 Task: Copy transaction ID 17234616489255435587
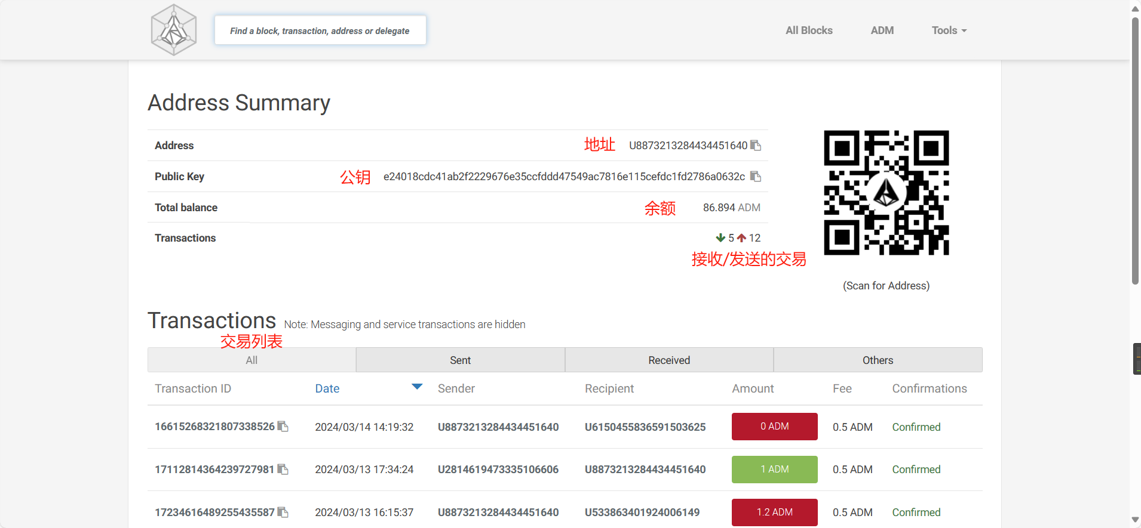pos(283,512)
